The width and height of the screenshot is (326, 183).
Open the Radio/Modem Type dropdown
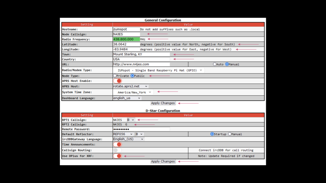159,70
